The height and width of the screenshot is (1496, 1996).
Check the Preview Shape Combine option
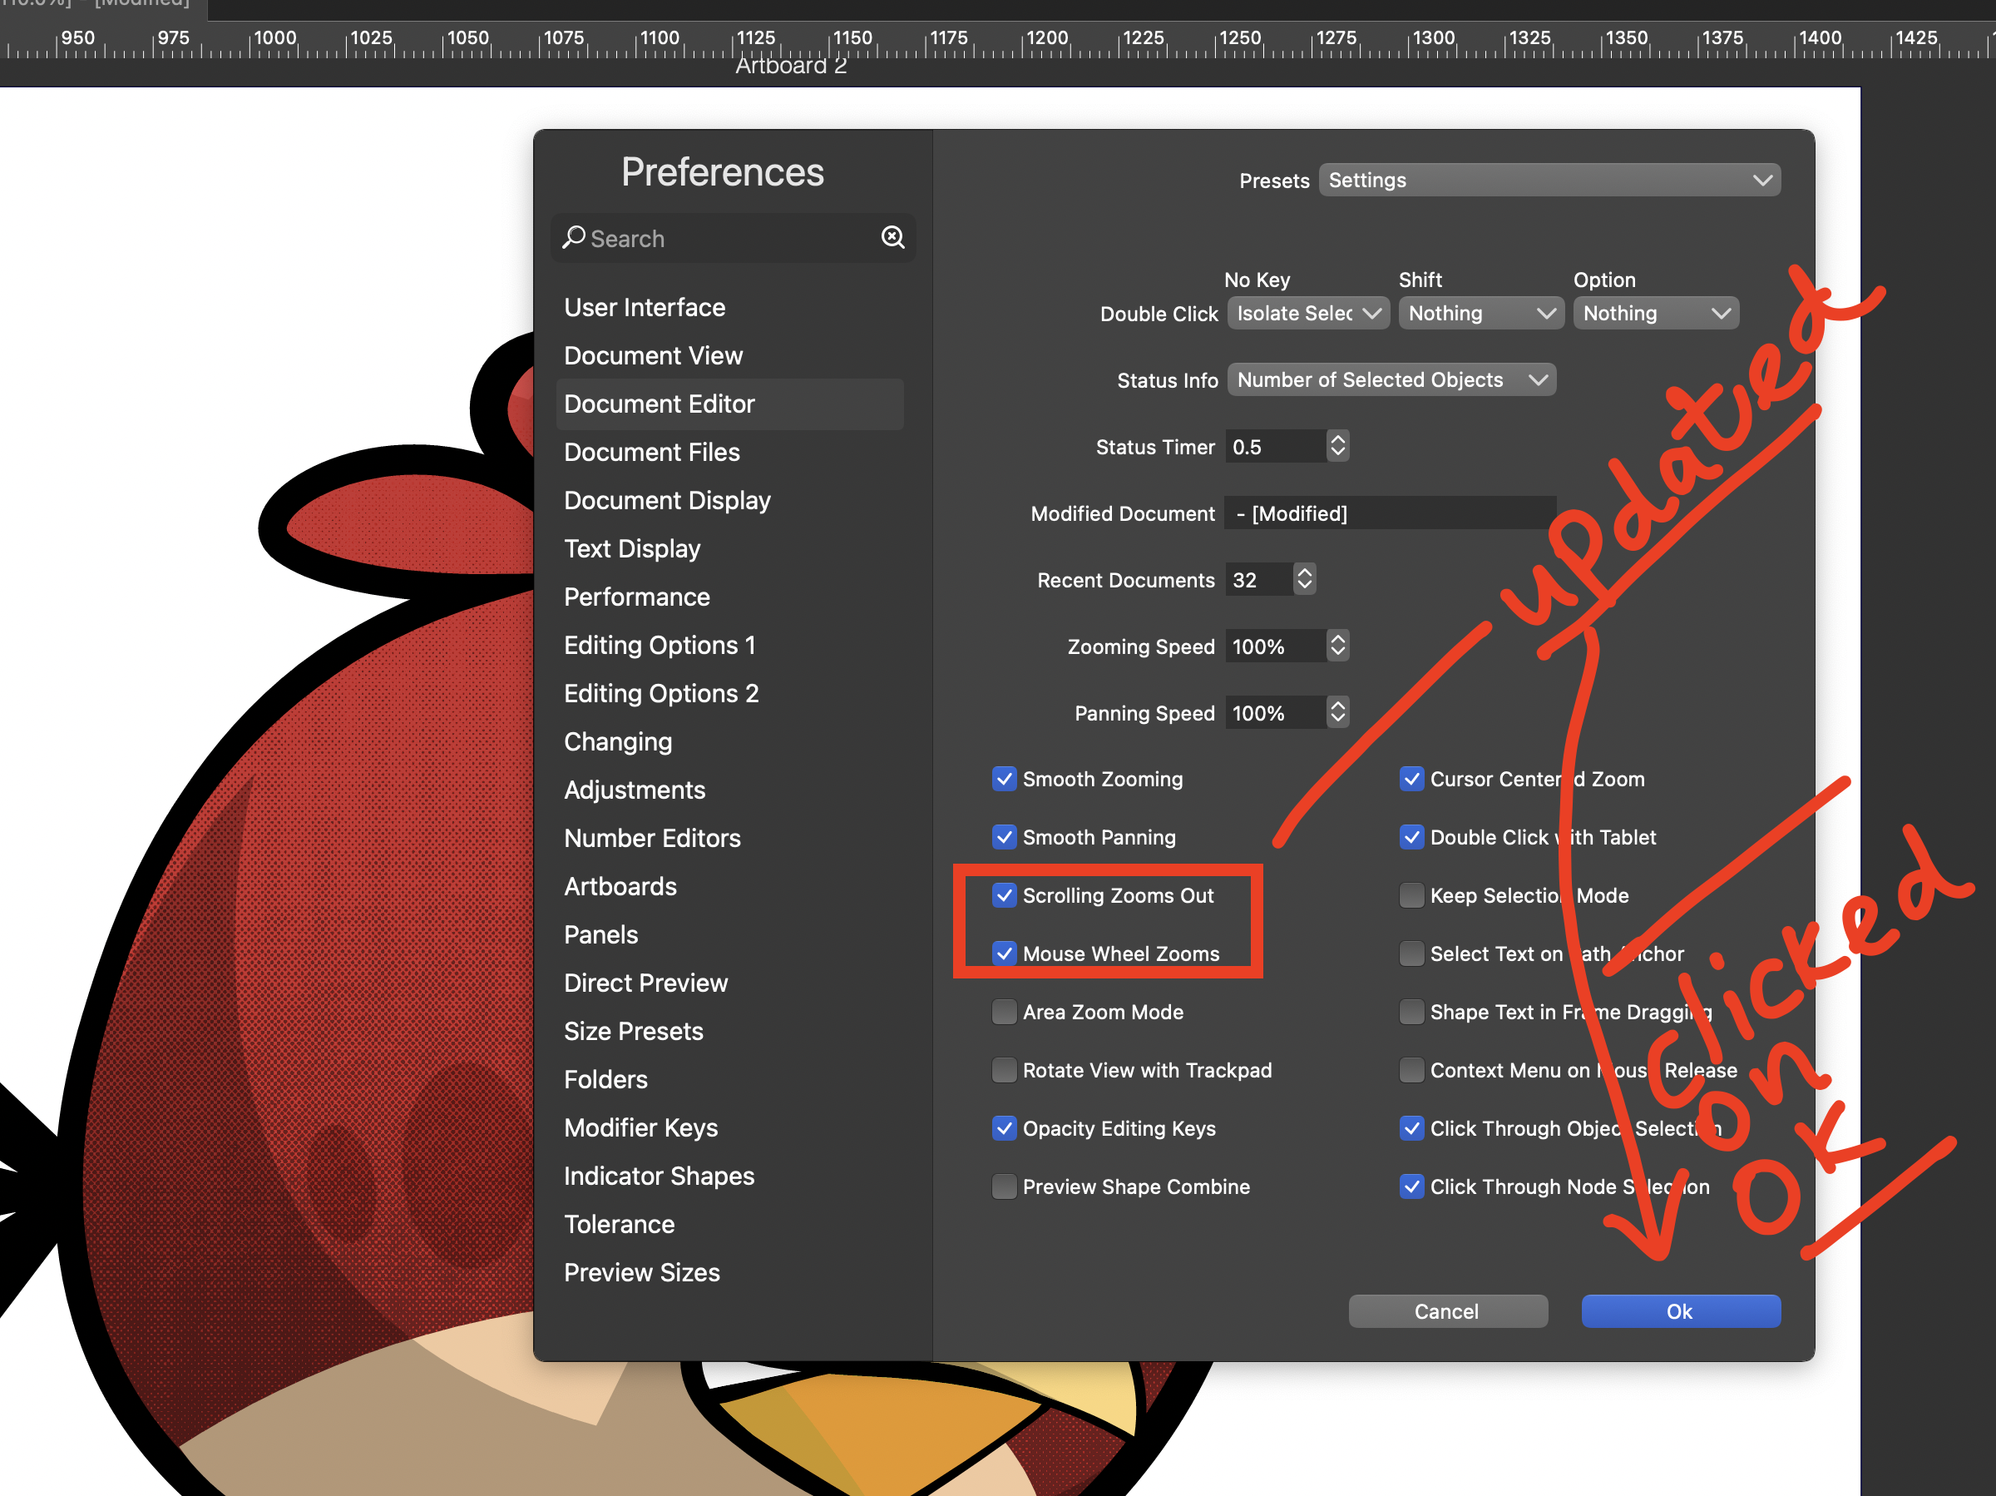pos(1004,1186)
